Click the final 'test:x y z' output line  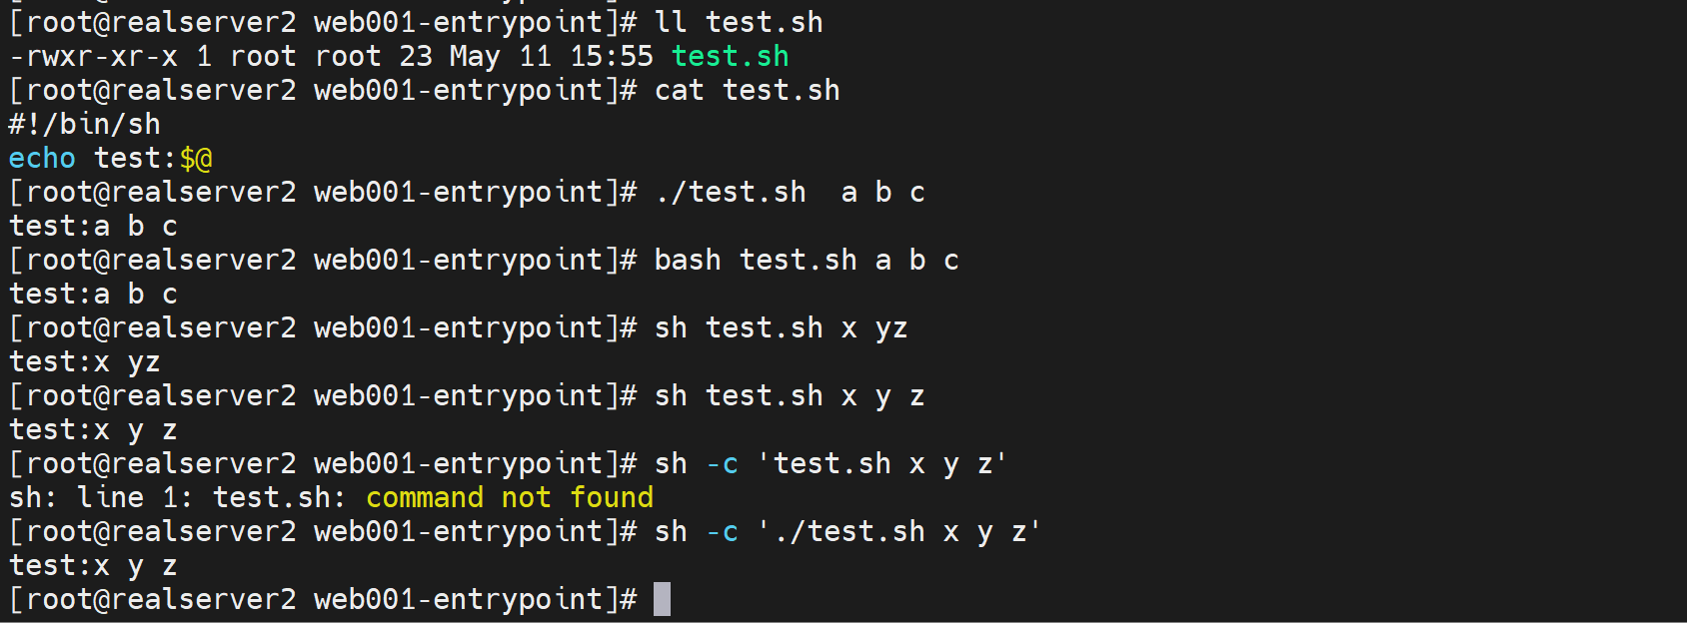(93, 566)
